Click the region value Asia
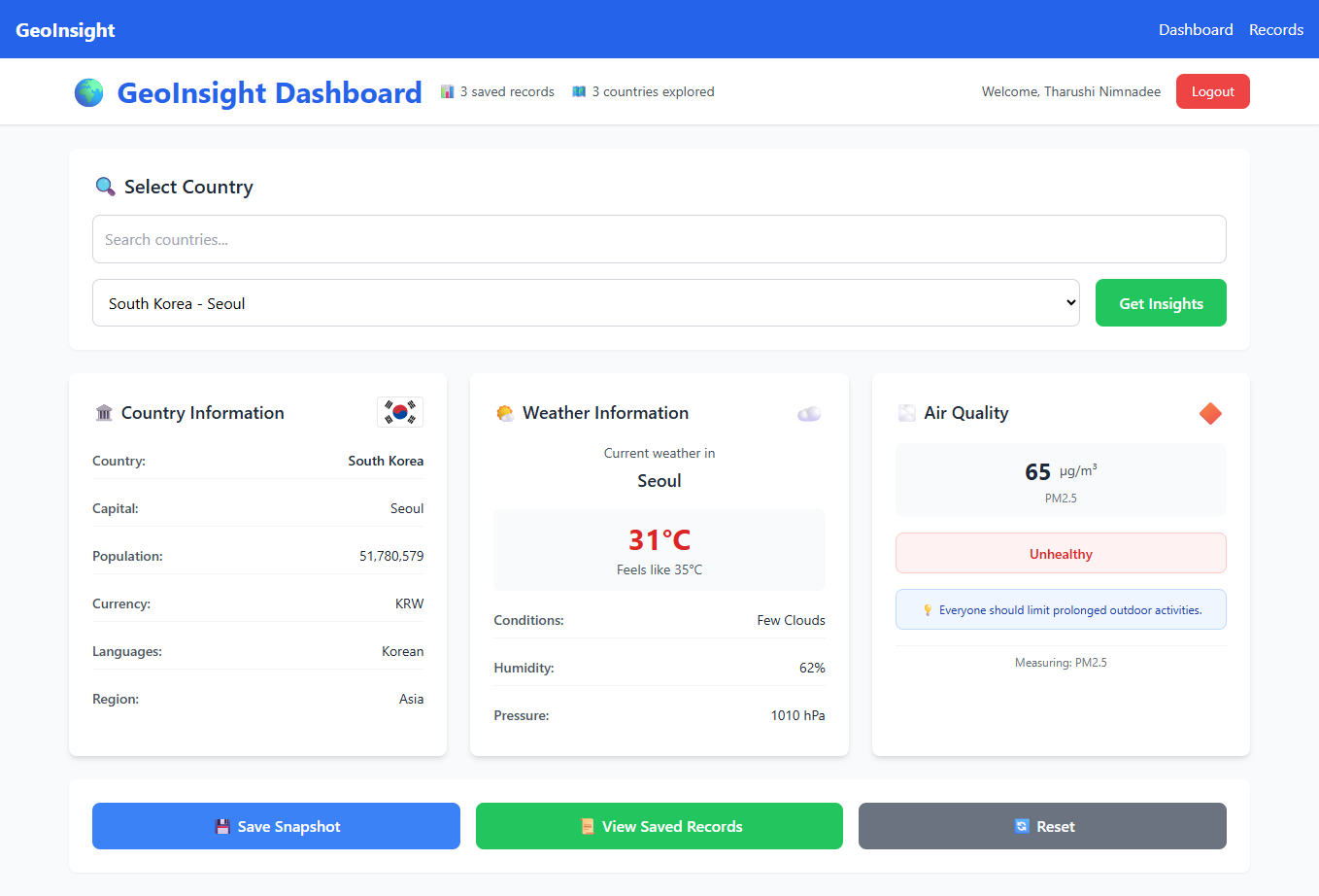The height and width of the screenshot is (896, 1319). [x=412, y=699]
